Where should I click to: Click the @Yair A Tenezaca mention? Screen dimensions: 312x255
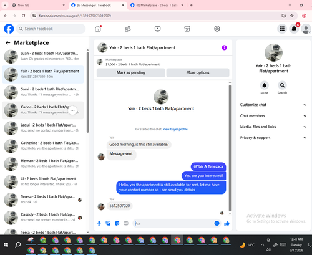(208, 166)
